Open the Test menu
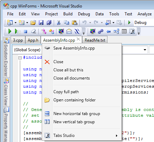Viewport: 154px width, 142px height. [x=128, y=14]
